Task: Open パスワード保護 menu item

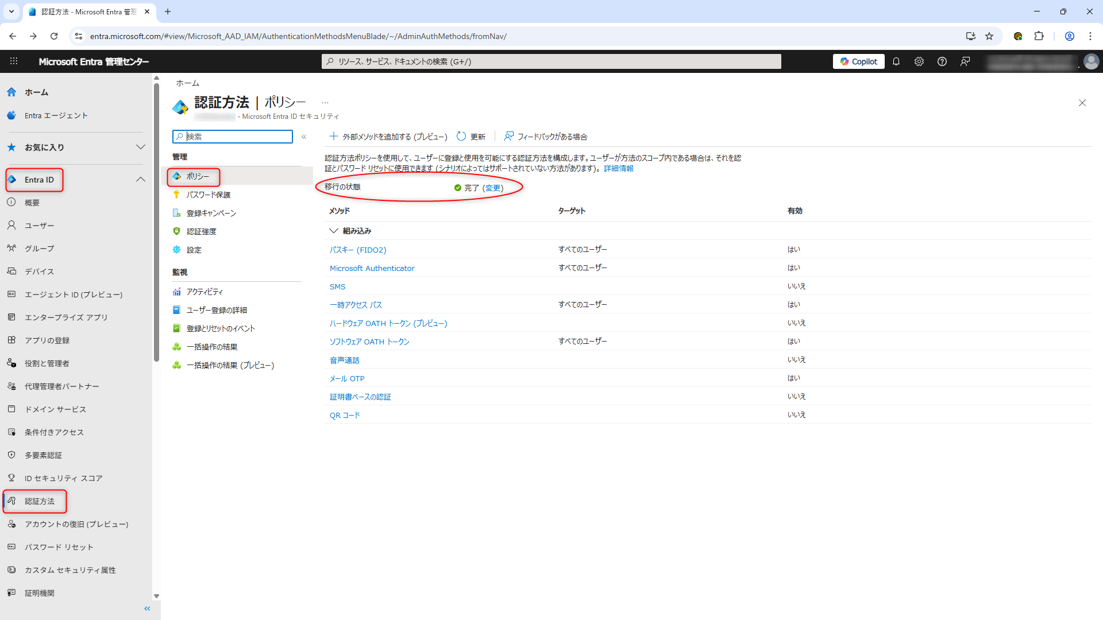Action: [x=208, y=195]
